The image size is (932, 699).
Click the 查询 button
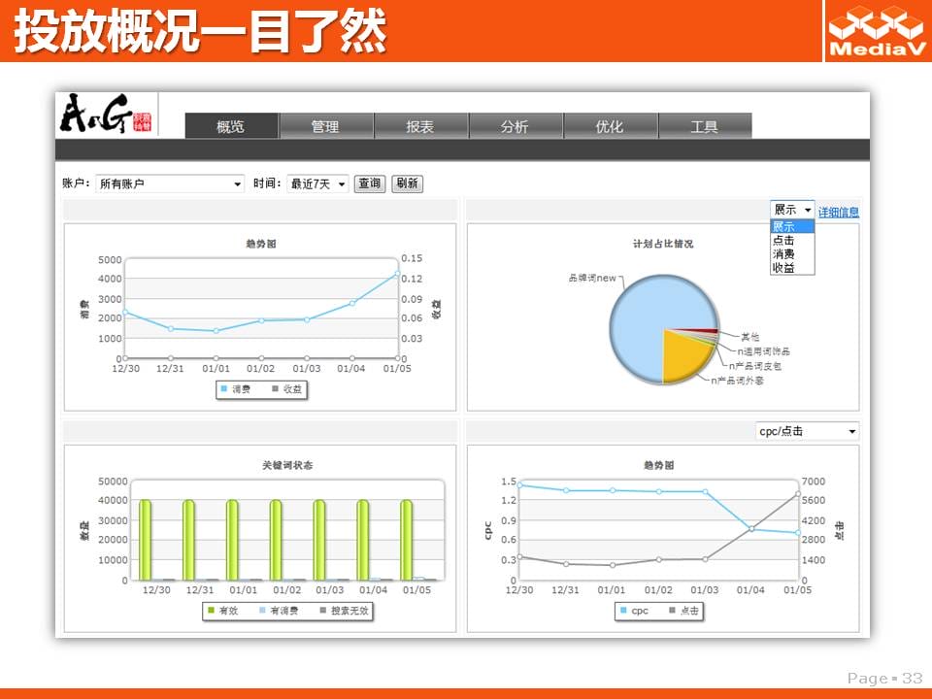tap(370, 183)
